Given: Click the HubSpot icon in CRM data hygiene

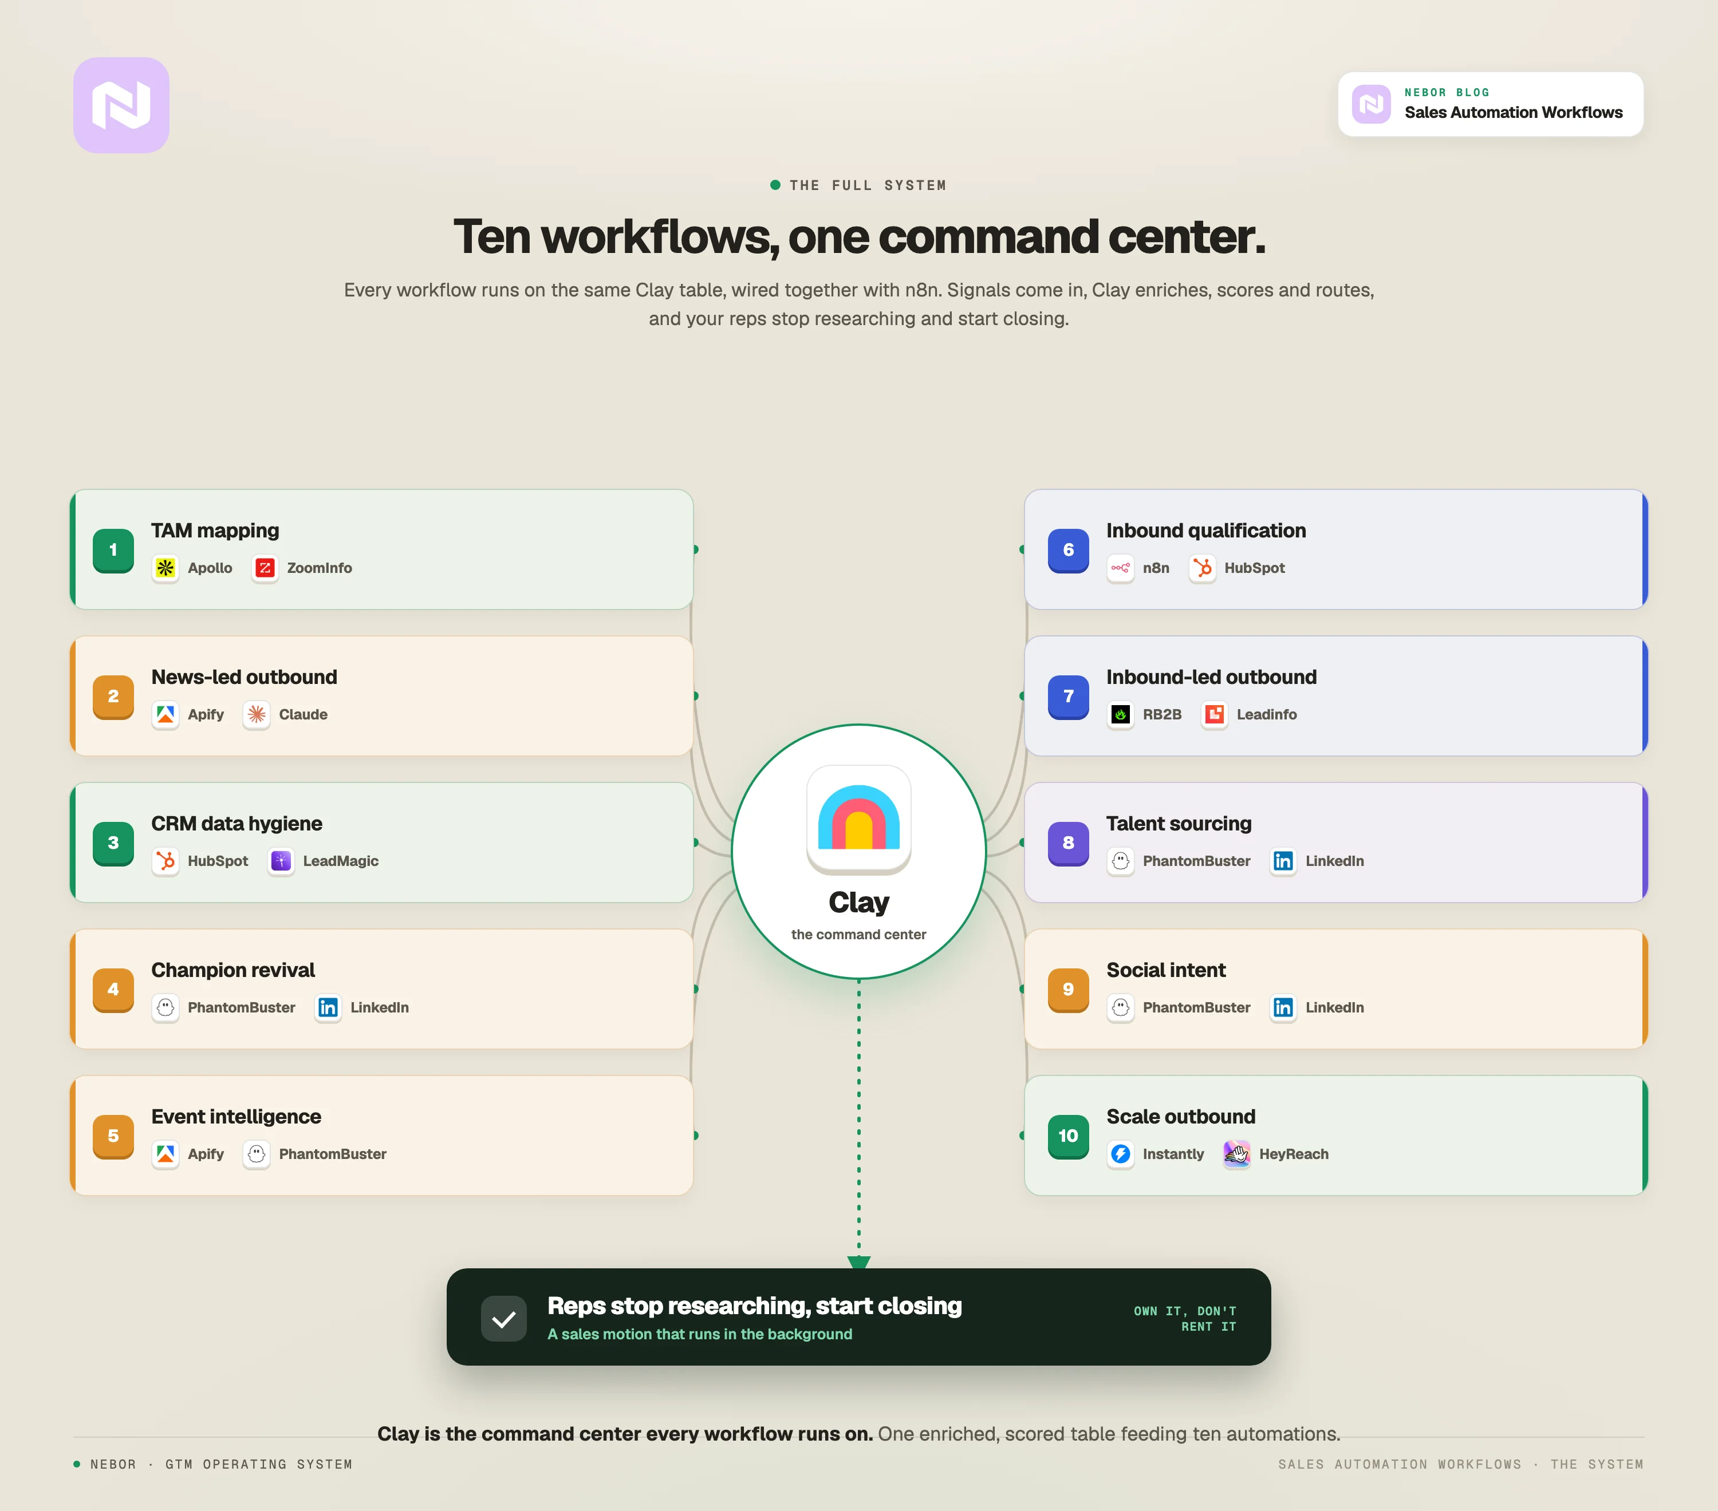Looking at the screenshot, I should [166, 862].
